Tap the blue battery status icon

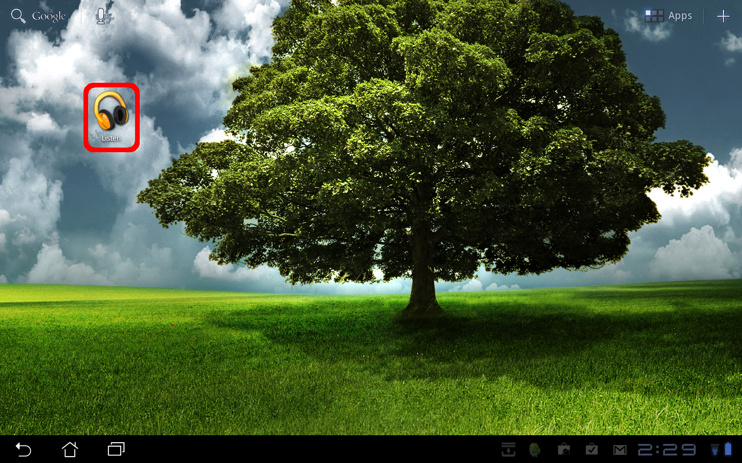point(728,450)
